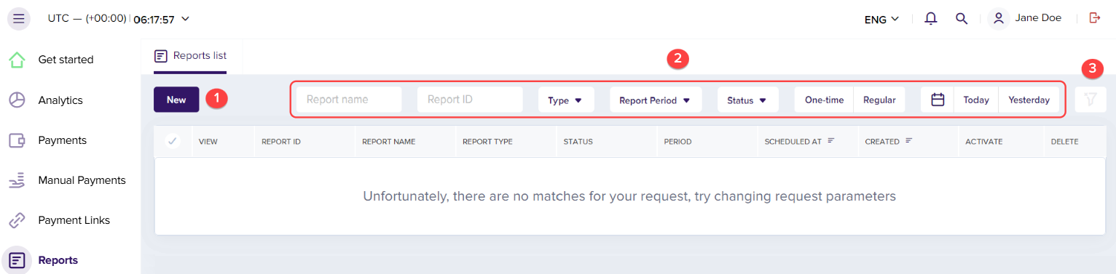
Task: Expand the Type dropdown
Action: coord(566,100)
